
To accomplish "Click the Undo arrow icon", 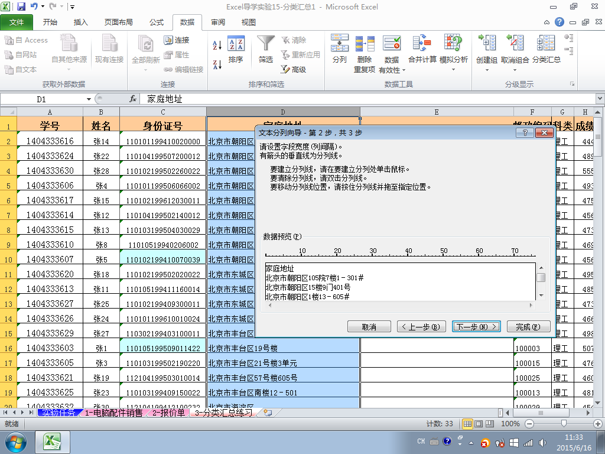I will click(x=34, y=7).
